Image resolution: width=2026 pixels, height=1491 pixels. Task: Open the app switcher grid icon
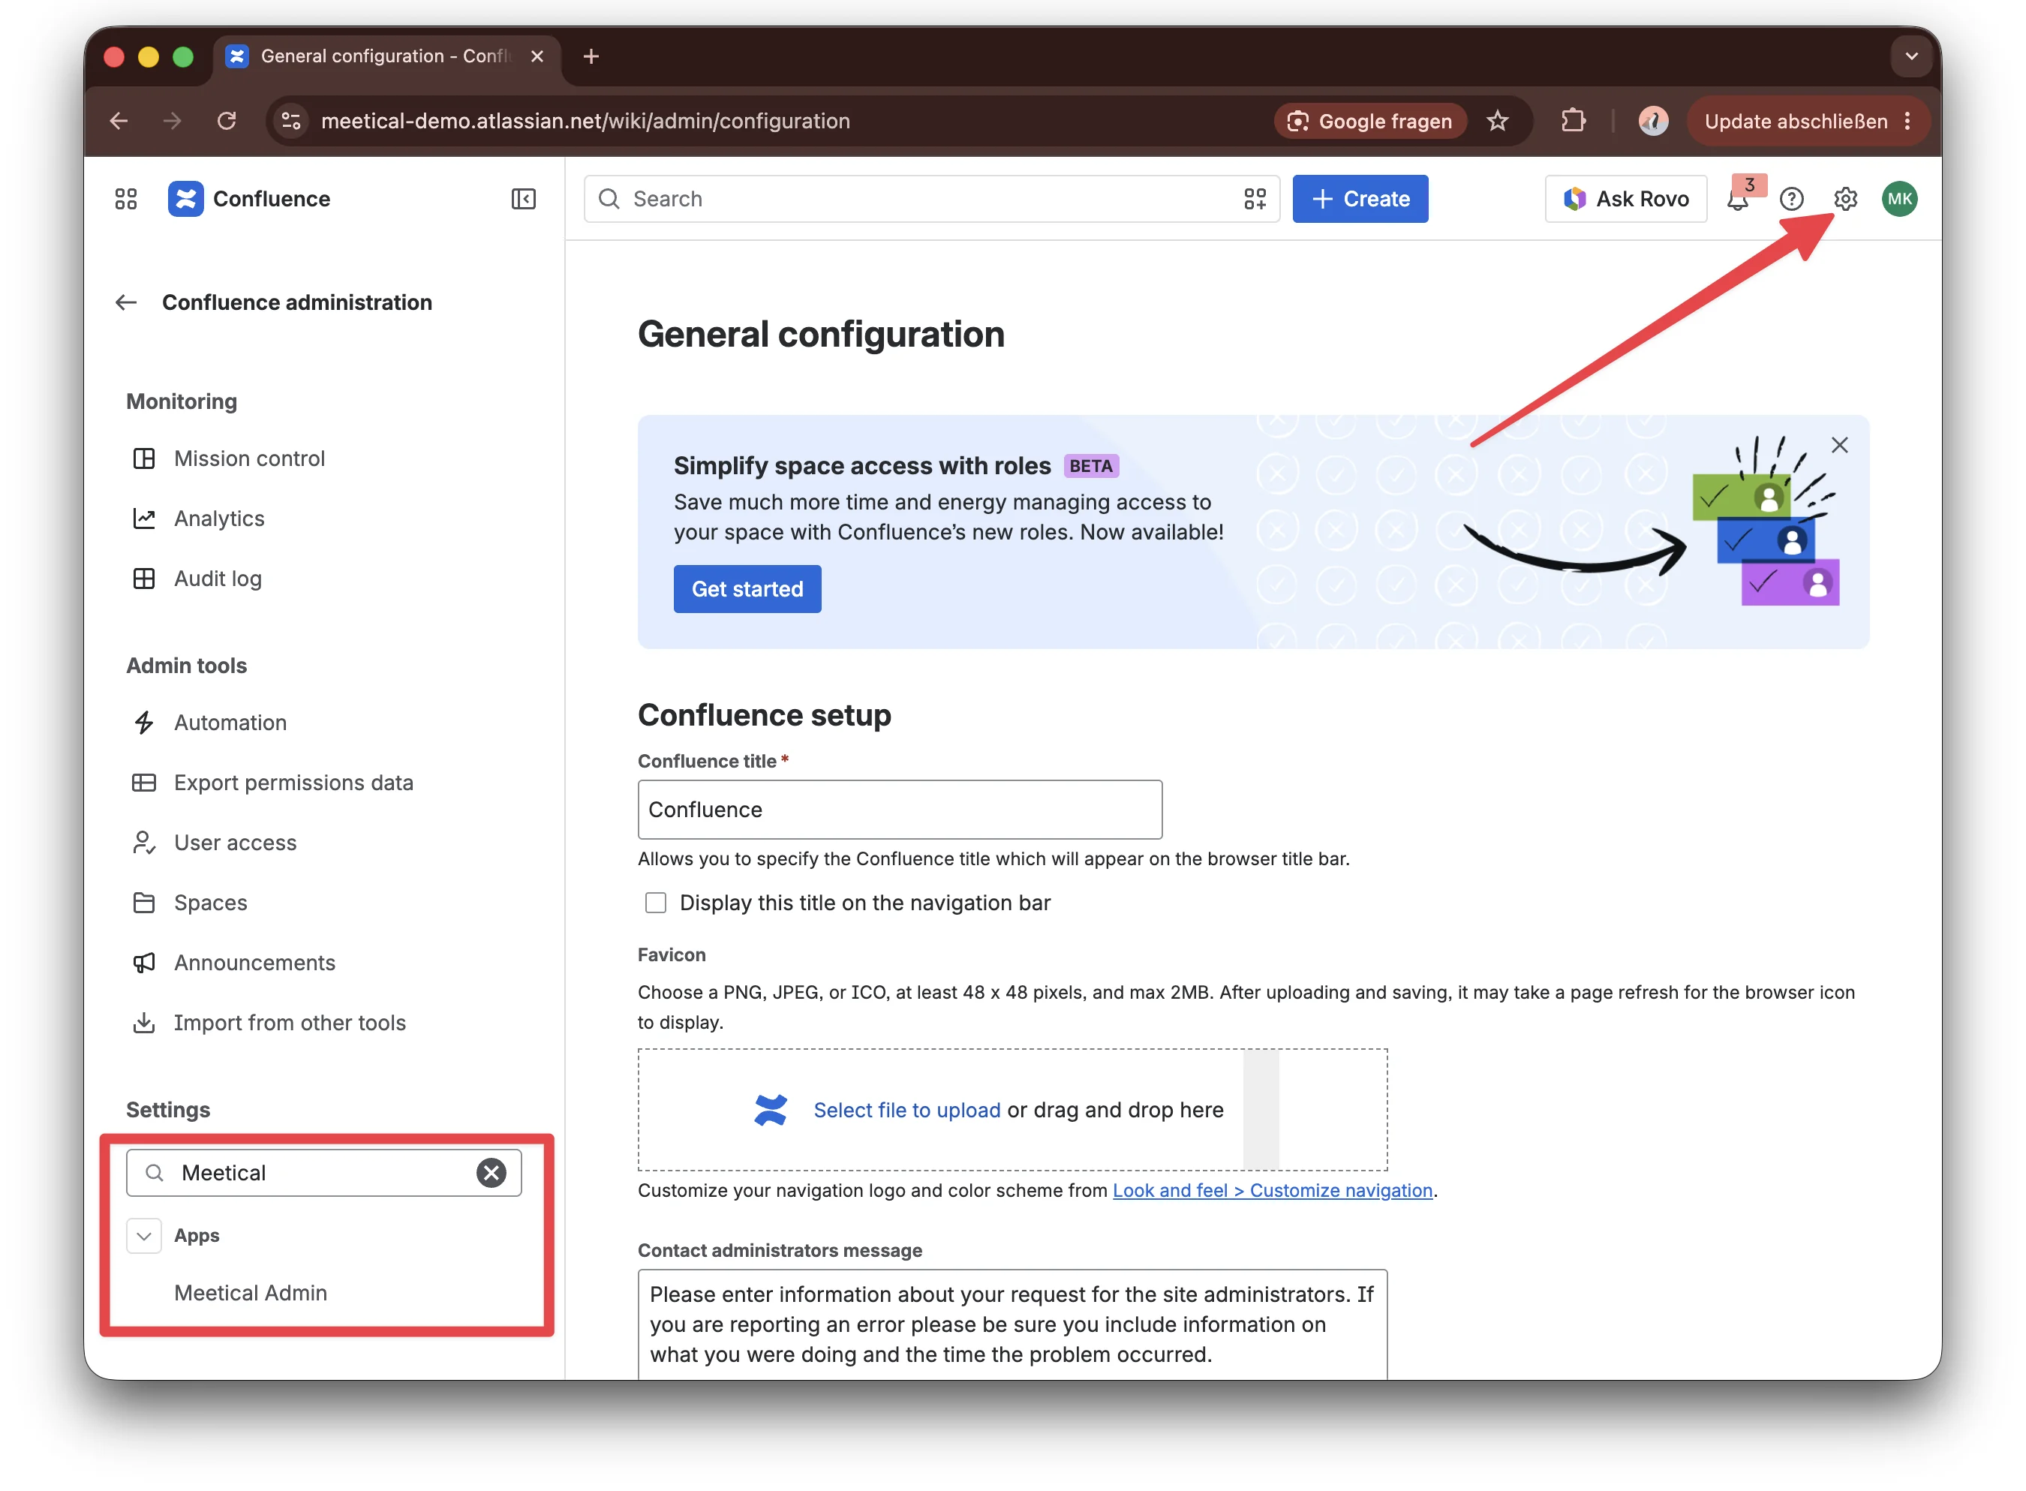pos(125,199)
